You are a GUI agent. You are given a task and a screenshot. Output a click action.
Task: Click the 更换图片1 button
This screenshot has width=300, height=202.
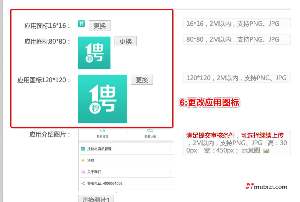pyautogui.click(x=96, y=199)
